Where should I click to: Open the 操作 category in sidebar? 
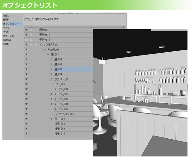6,16
